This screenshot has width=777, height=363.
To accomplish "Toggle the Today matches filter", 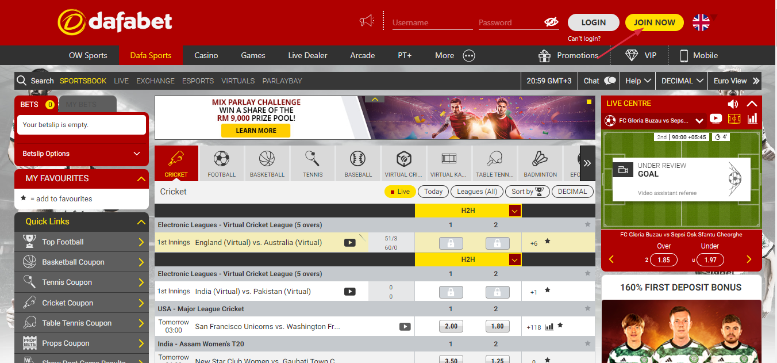I will click(433, 192).
